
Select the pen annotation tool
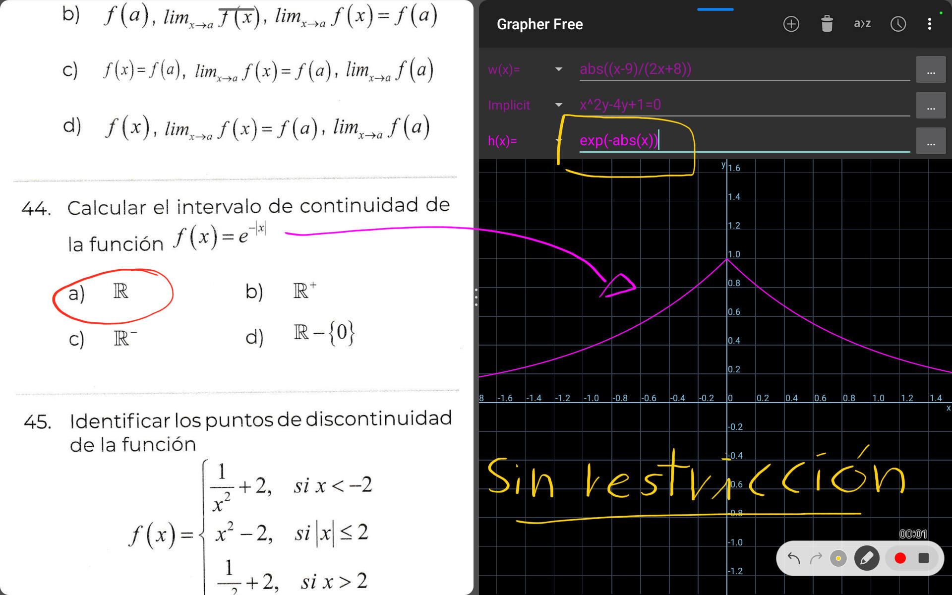point(866,558)
